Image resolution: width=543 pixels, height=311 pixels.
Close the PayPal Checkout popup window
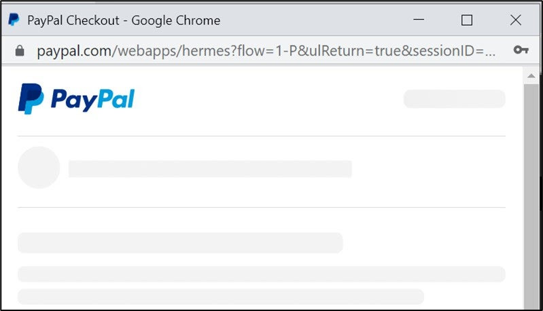(516, 20)
